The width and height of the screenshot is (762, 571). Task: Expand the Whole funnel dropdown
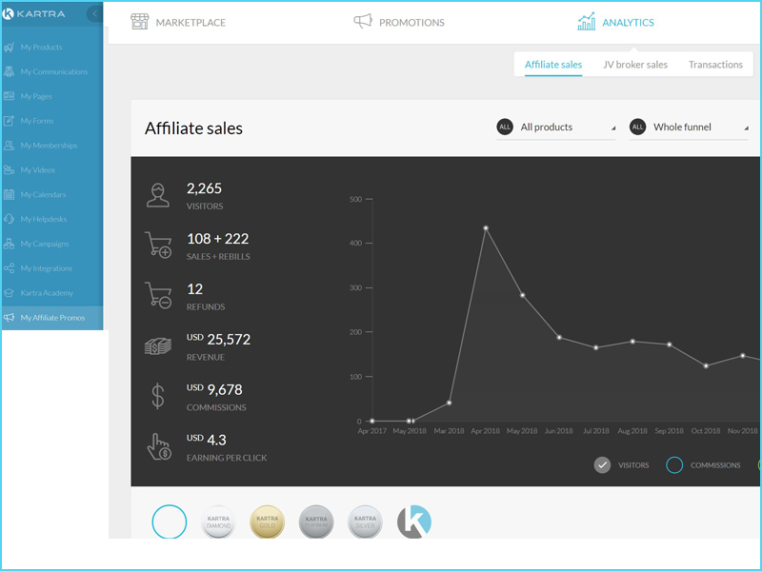tap(689, 128)
